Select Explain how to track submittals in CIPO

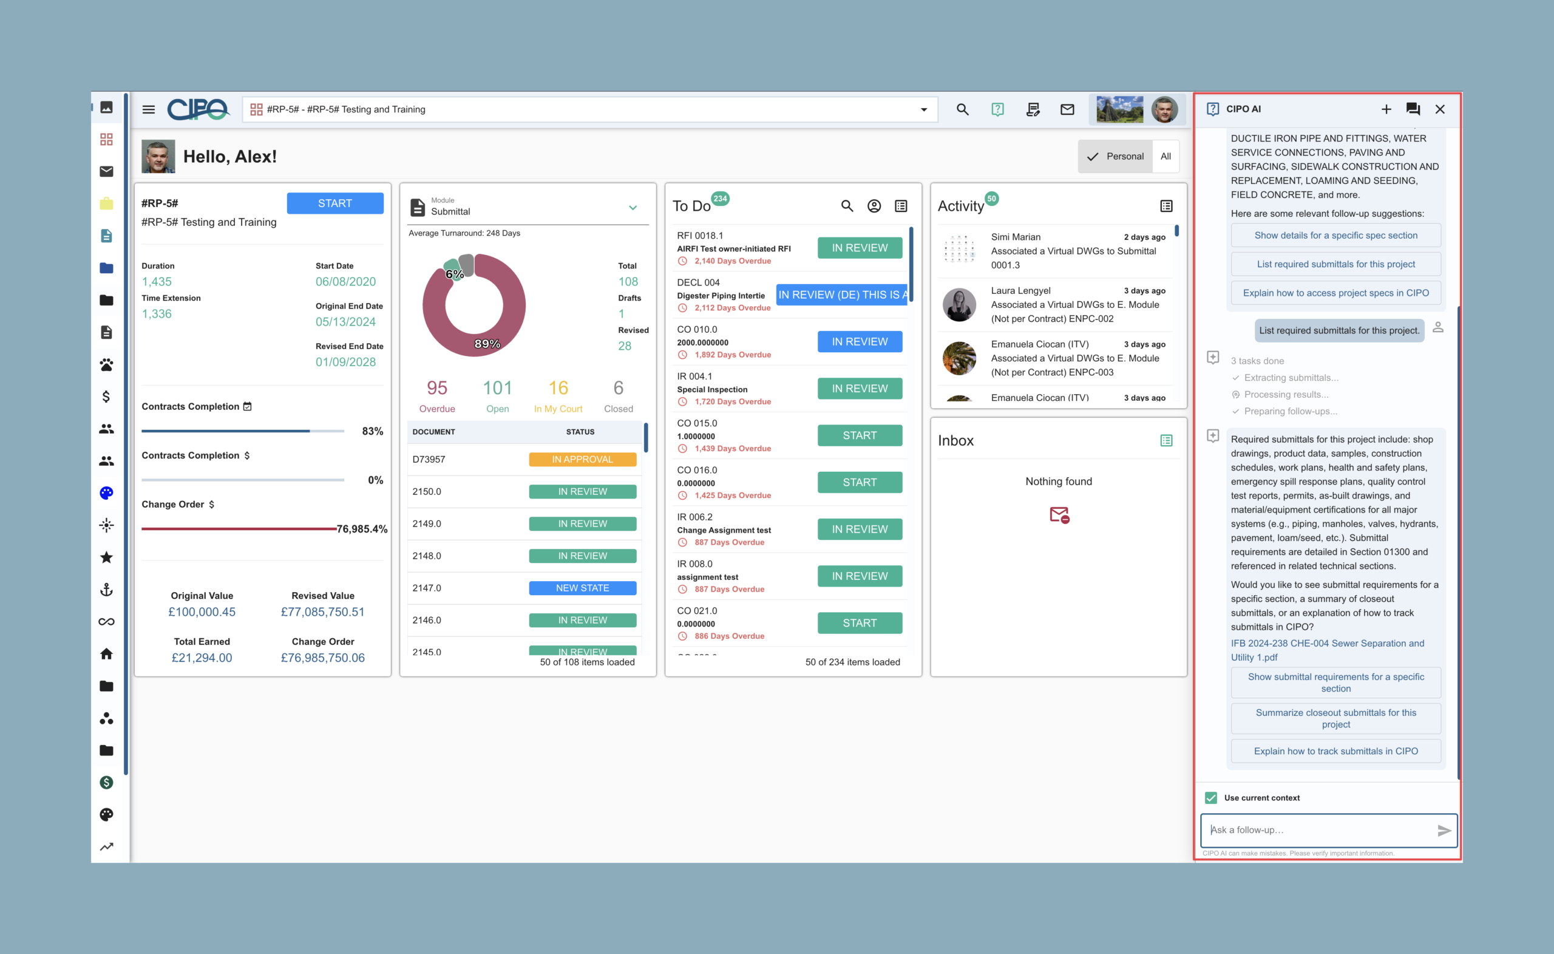(x=1336, y=751)
